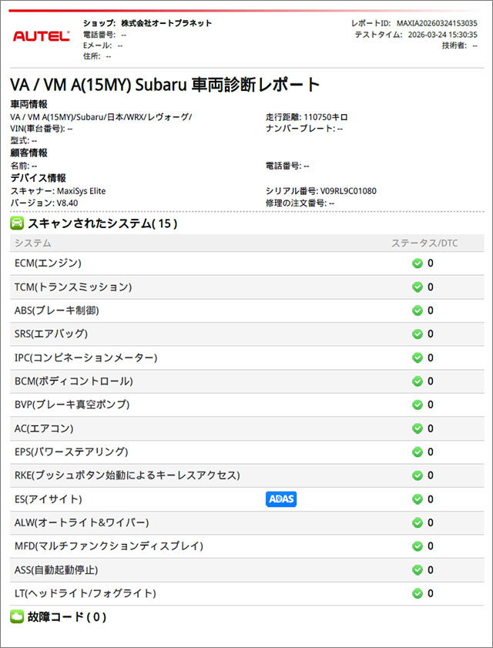Select ASS(自動起動停止) system name
The image size is (493, 648).
click(x=56, y=570)
